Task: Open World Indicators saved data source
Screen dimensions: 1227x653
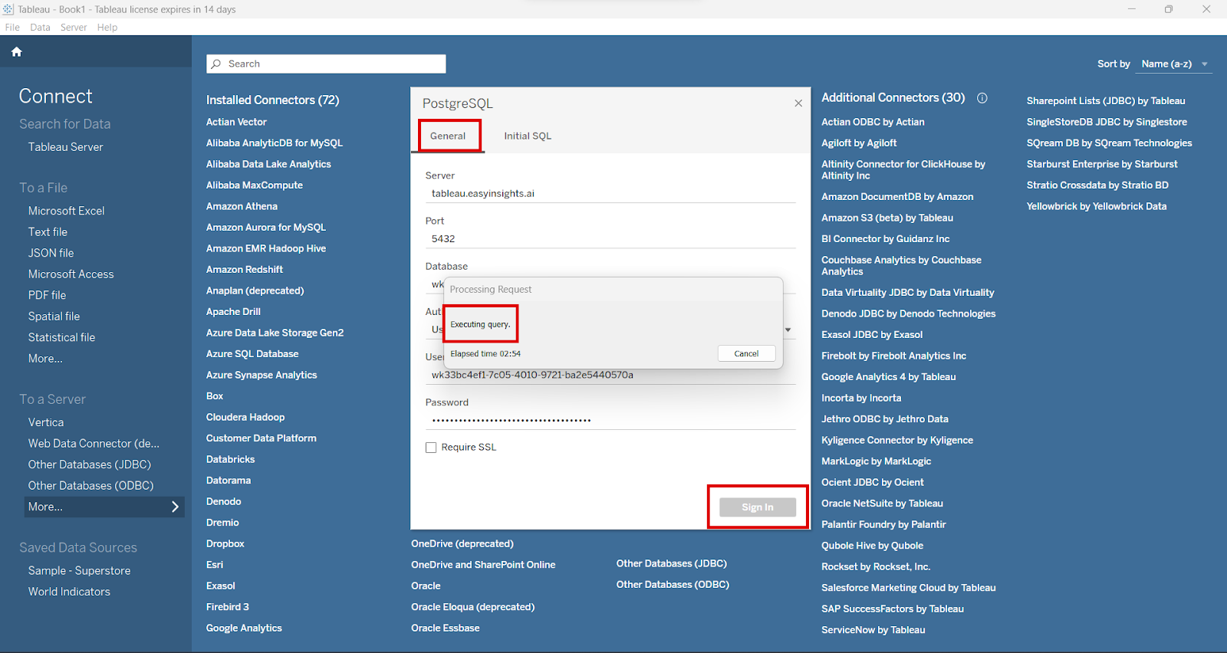Action: point(69,592)
